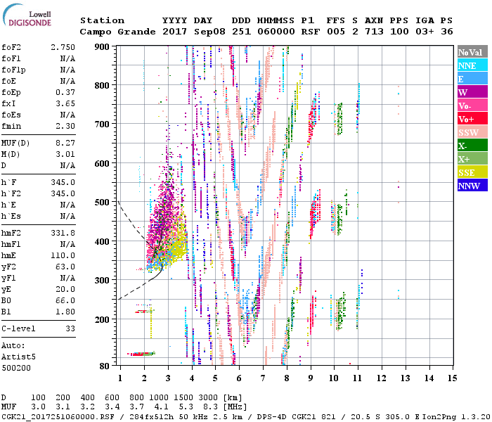Click the 15 MHz frequency axis label
The image size is (492, 422).
pyautogui.click(x=452, y=378)
